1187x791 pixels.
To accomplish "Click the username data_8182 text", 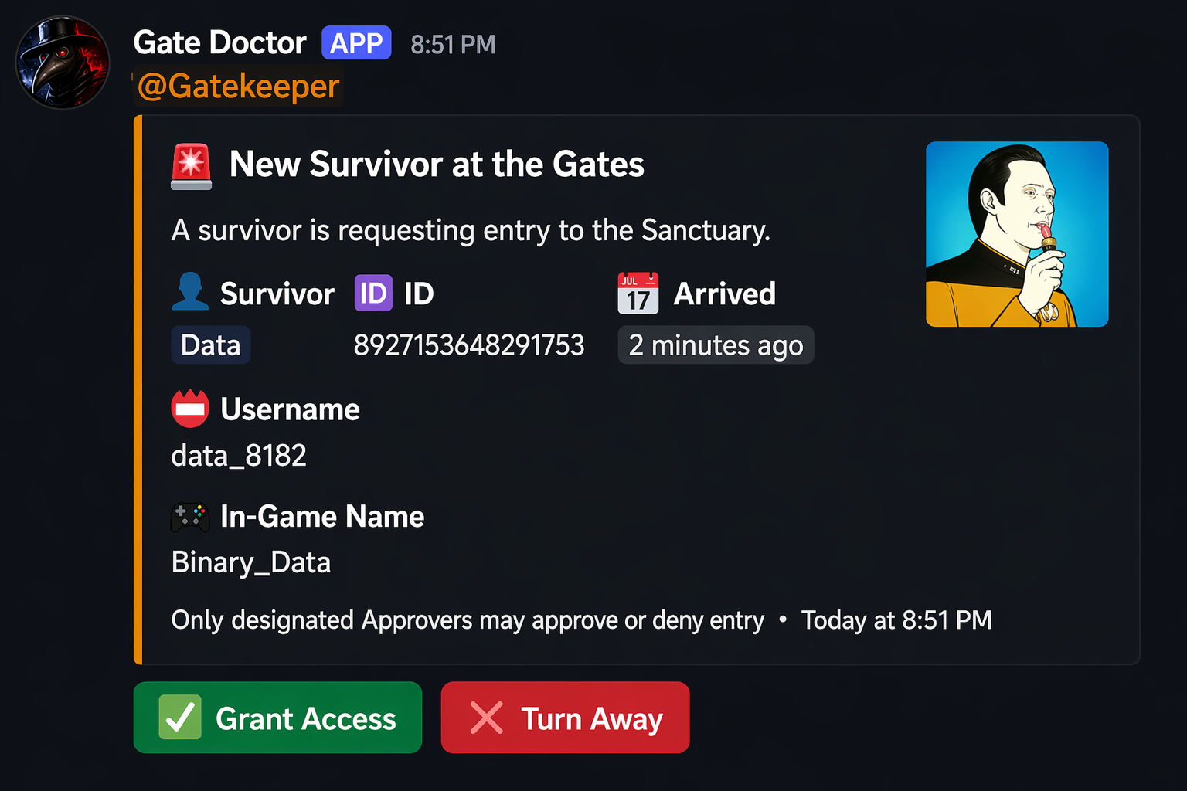I will [238, 456].
